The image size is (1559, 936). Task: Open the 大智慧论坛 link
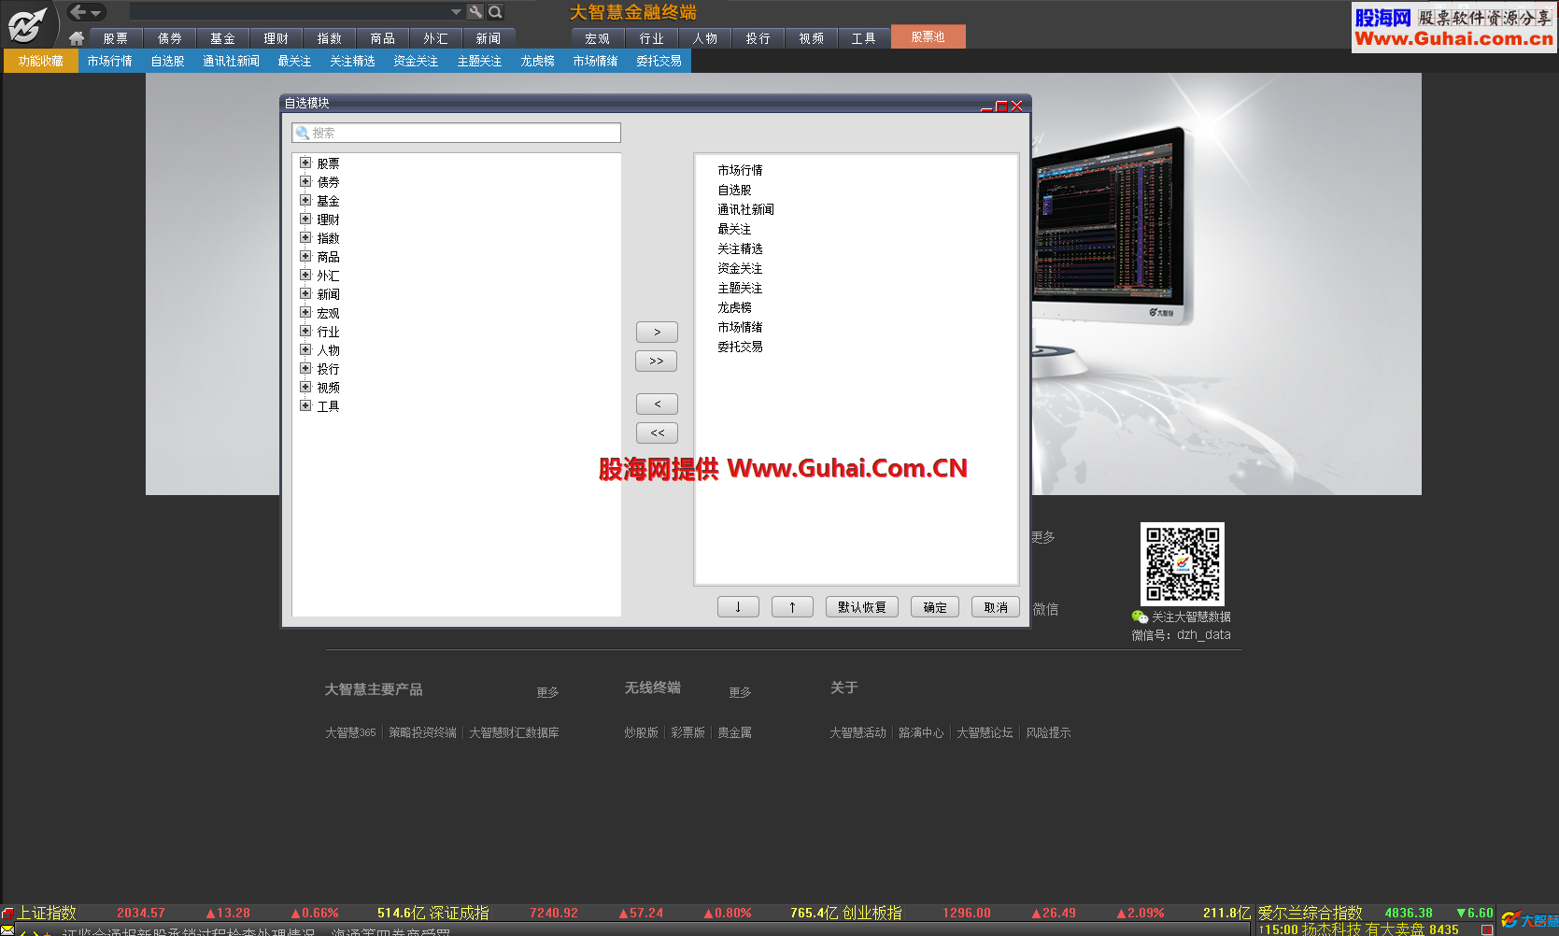985,732
